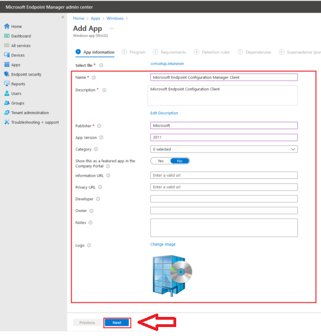Open Reports in the sidebar
Viewport: 321px width, 336px height.
tap(15, 84)
